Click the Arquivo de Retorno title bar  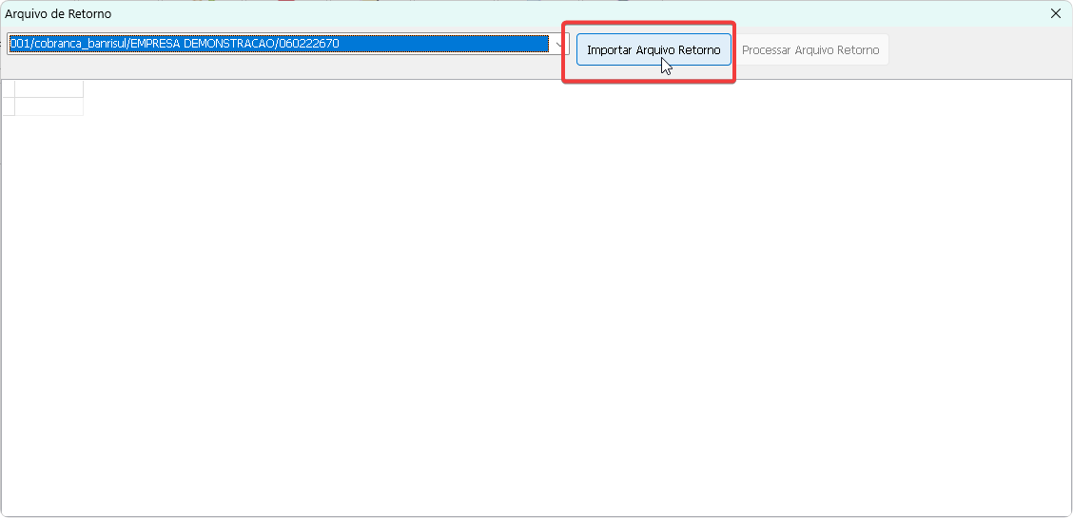click(476, 13)
